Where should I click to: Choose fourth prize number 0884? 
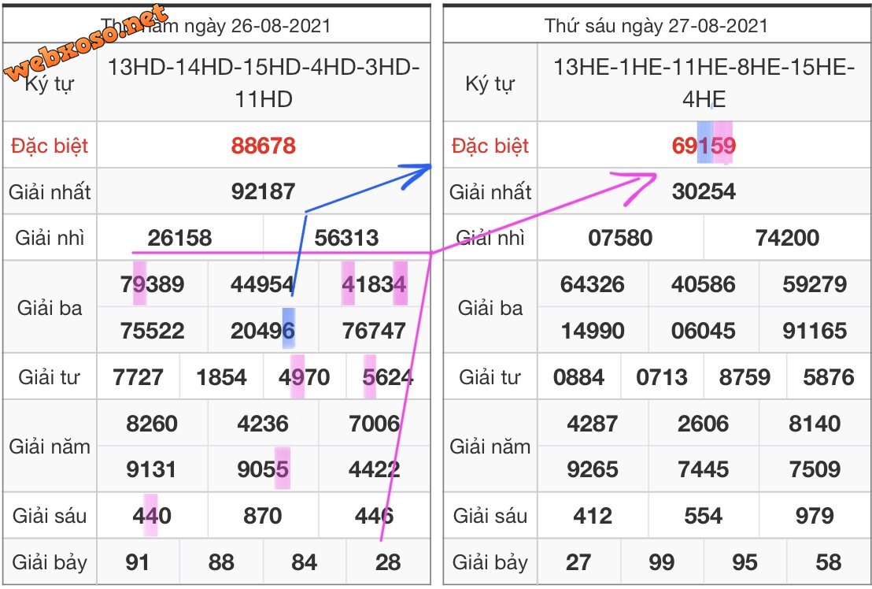578,377
